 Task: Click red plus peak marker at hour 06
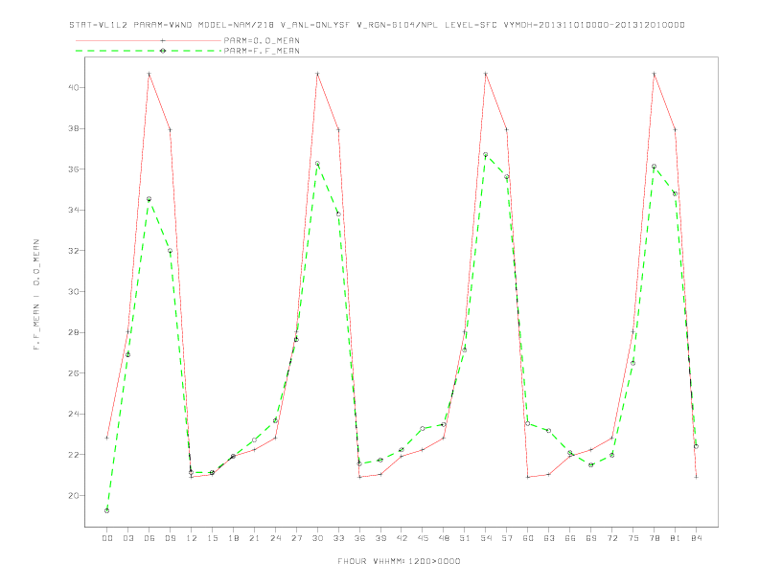[x=149, y=74]
